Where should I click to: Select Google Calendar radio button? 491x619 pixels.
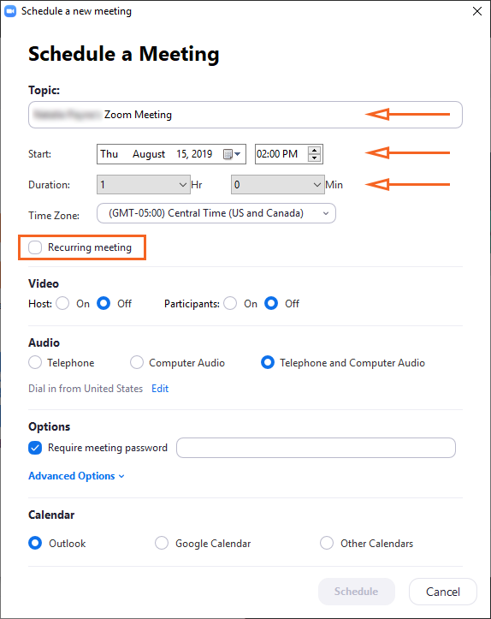[x=162, y=543]
